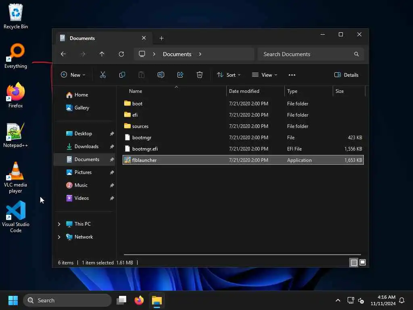Click the Share icon in toolbar
This screenshot has height=310, width=413.
pos(180,75)
